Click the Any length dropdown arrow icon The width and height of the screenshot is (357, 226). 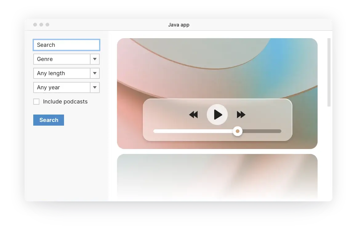[94, 73]
